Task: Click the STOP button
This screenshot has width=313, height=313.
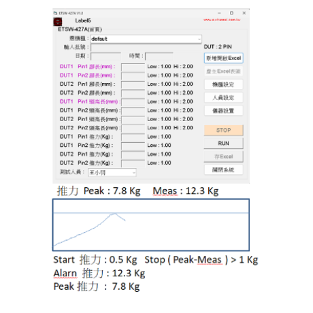Action: (223, 130)
